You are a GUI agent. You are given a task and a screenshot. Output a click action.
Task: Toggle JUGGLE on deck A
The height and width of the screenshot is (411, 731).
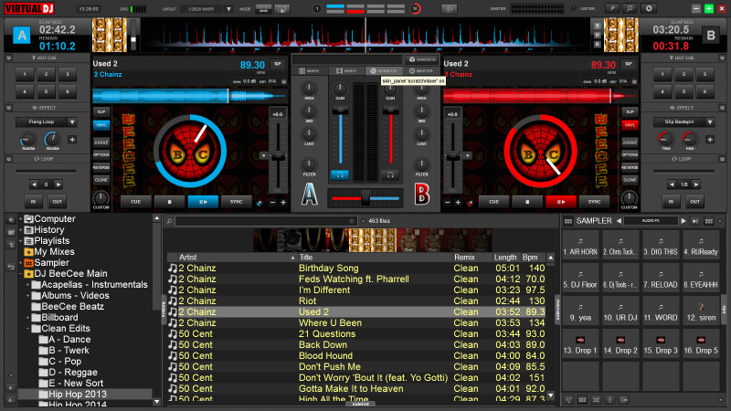point(101,142)
